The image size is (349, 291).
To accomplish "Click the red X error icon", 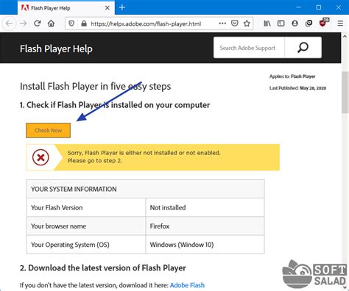I will 40,157.
